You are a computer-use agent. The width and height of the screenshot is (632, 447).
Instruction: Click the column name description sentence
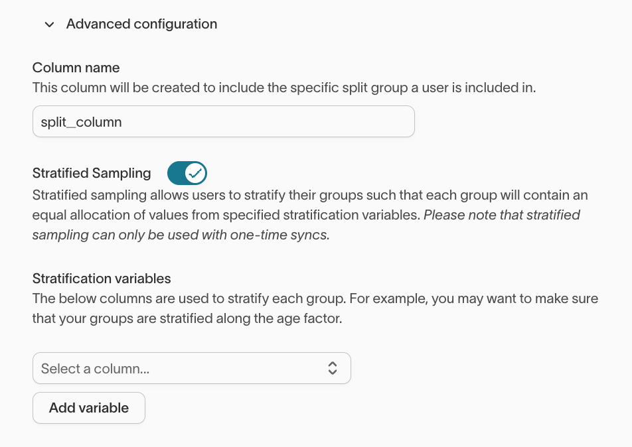pyautogui.click(x=283, y=88)
